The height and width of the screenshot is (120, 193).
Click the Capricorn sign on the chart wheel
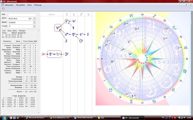click(131, 16)
